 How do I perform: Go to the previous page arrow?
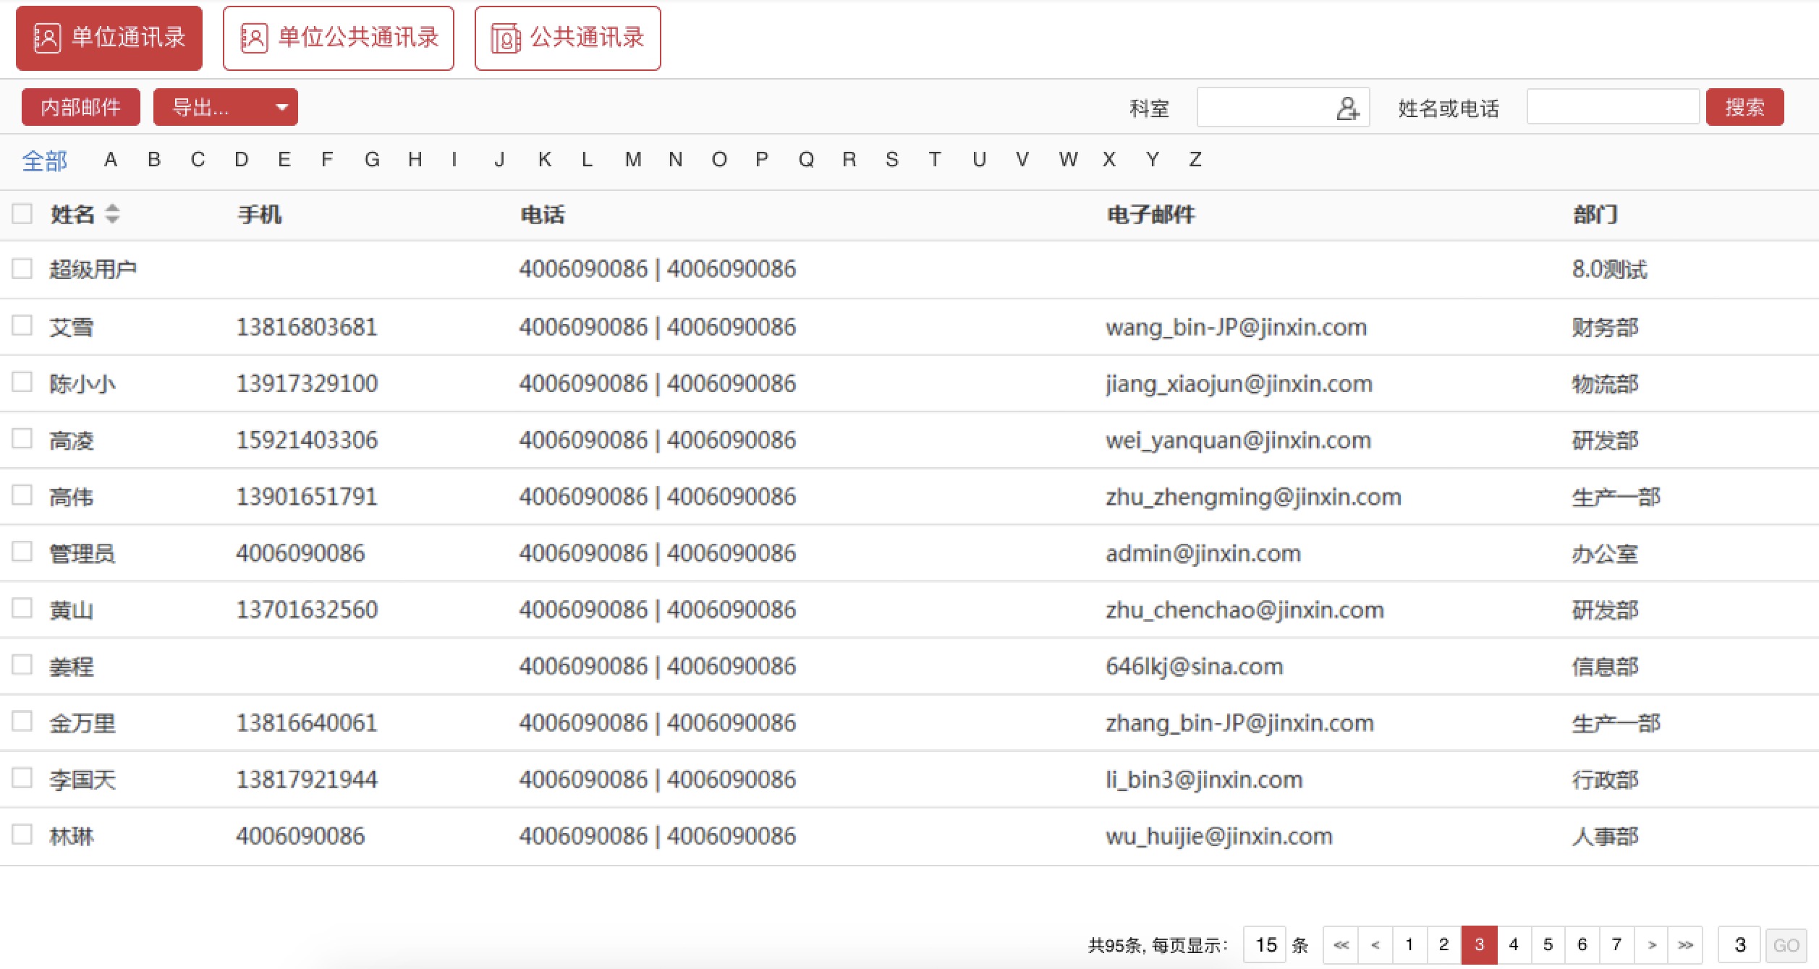click(x=1375, y=945)
